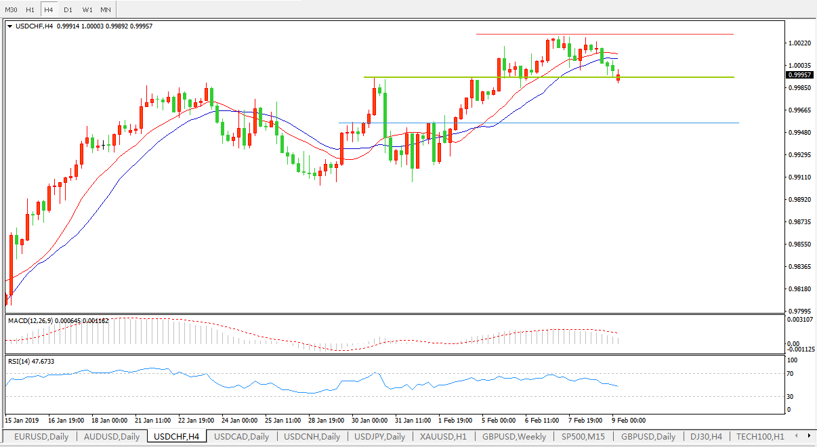Image resolution: width=817 pixels, height=447 pixels.
Task: Choose the W1 weekly timeframe
Action: tap(87, 10)
